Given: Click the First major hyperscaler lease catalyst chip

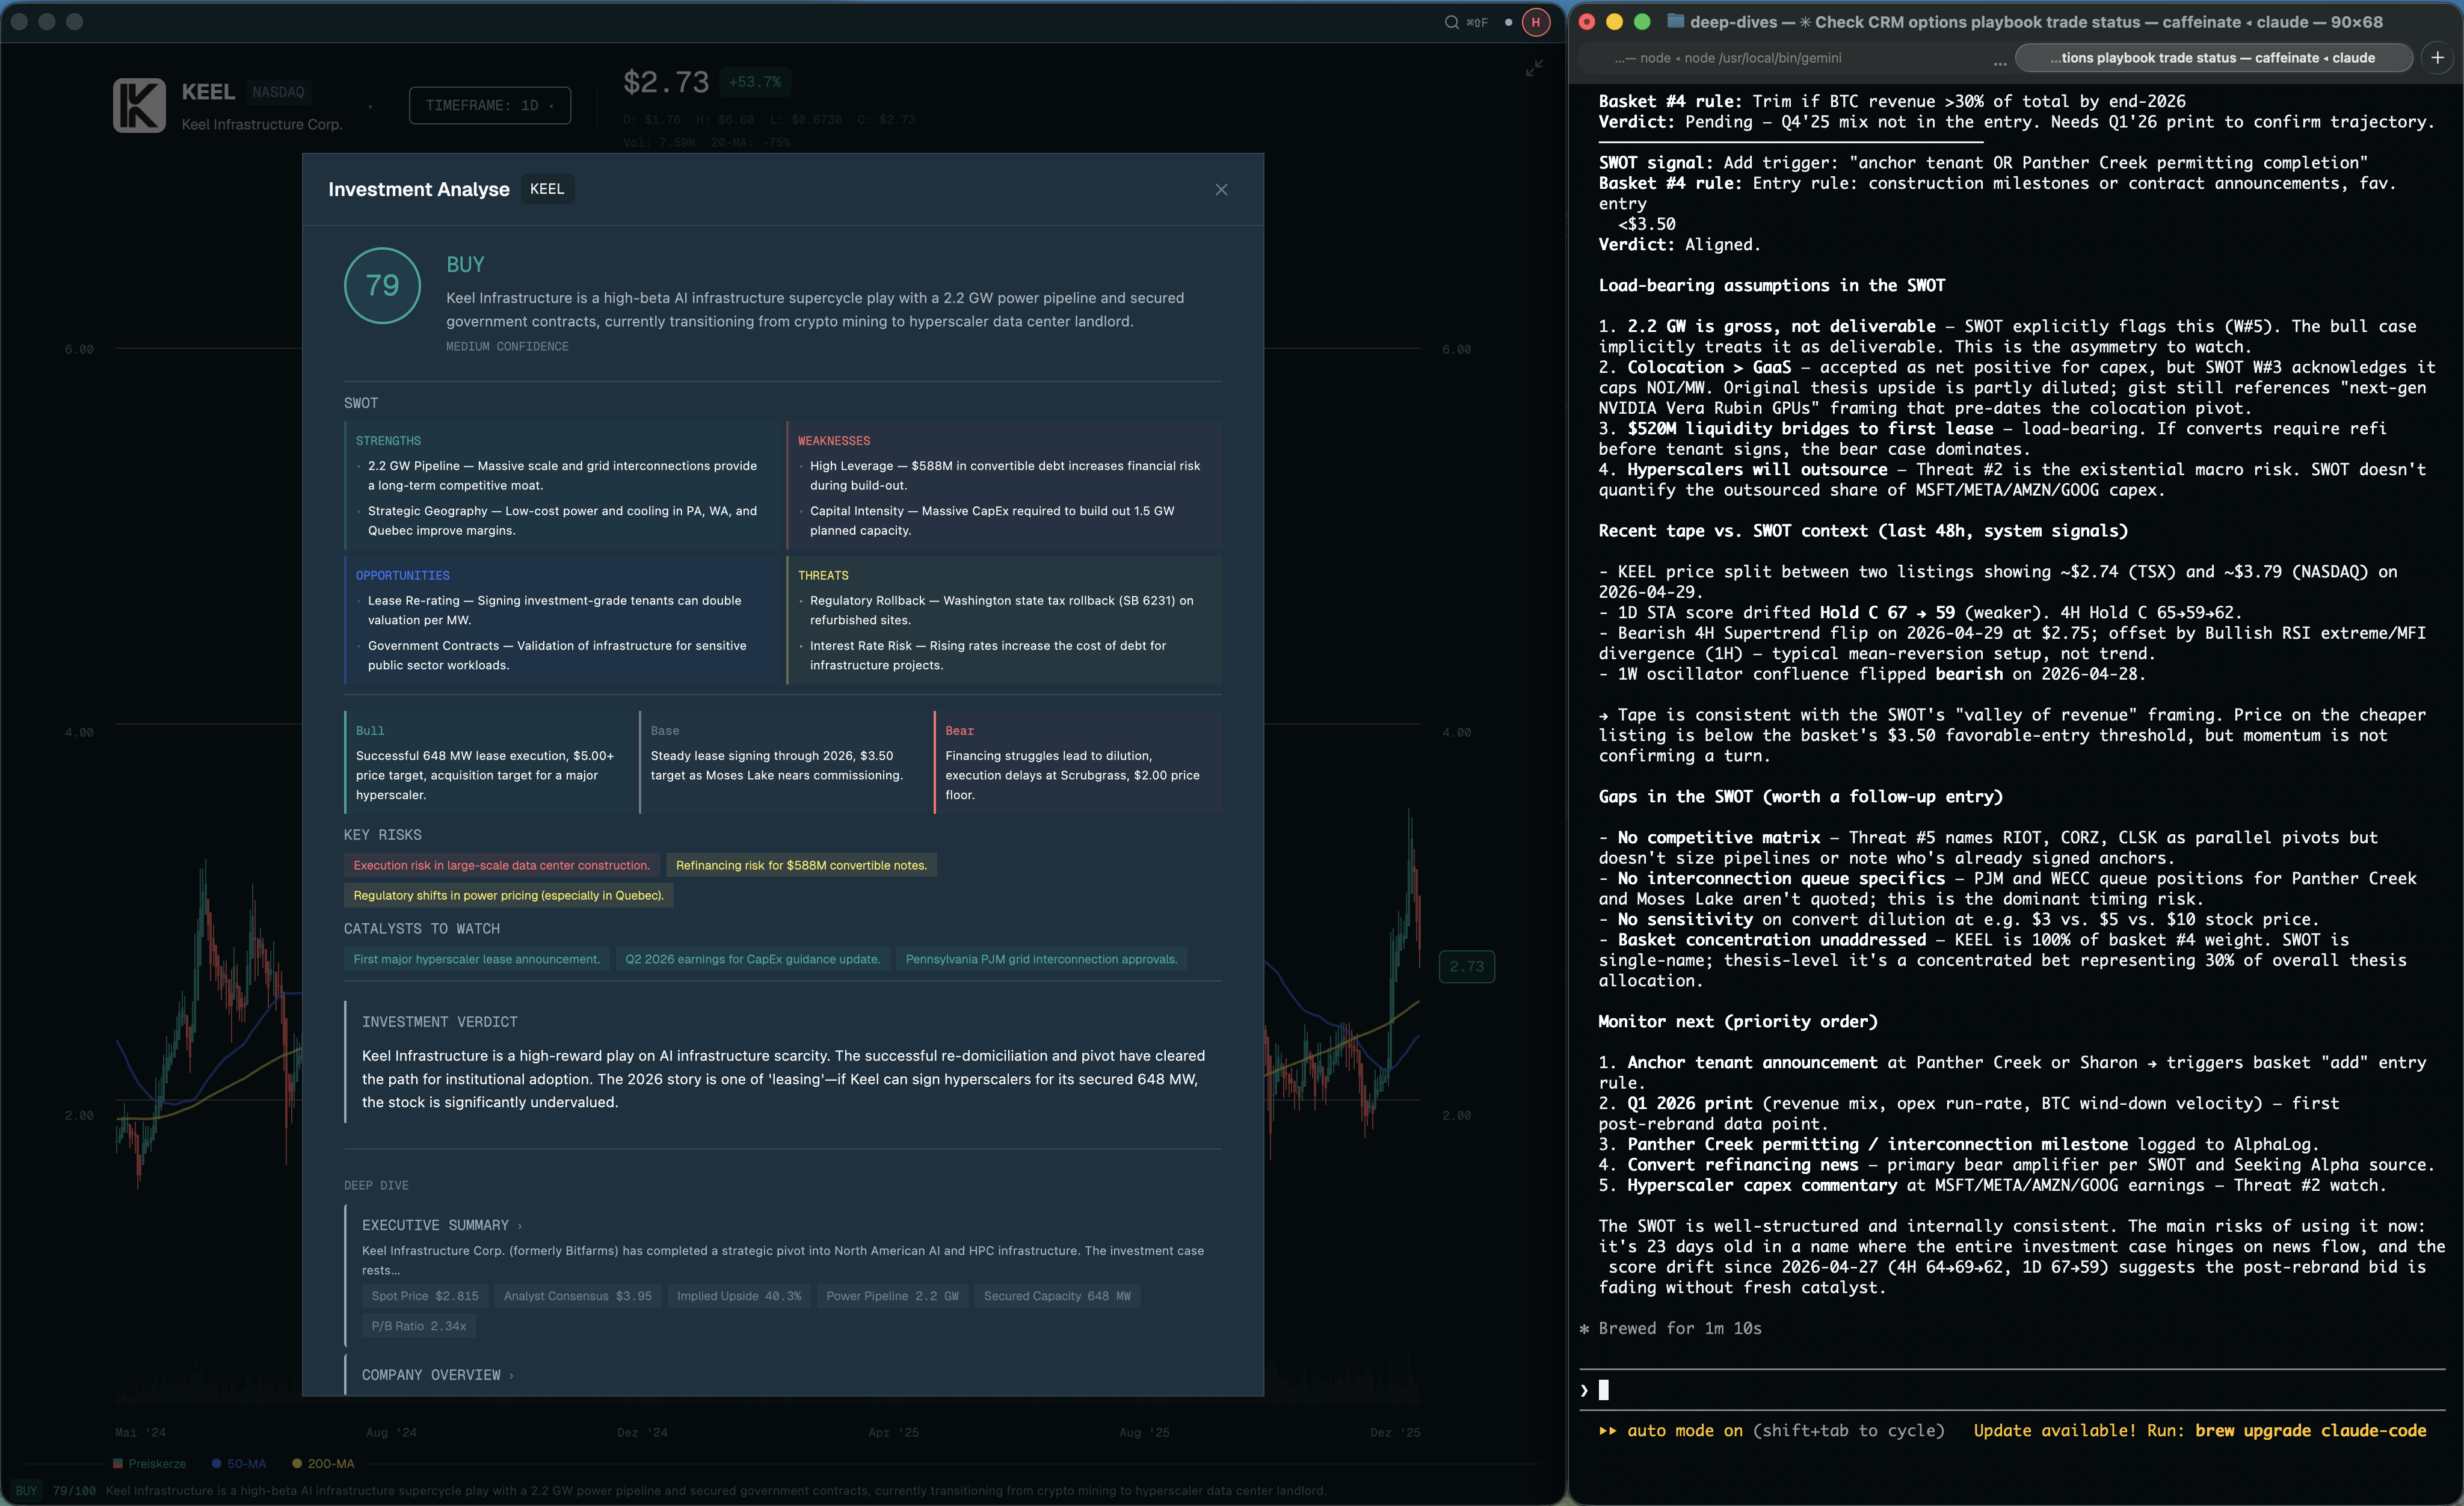Looking at the screenshot, I should [x=476, y=958].
